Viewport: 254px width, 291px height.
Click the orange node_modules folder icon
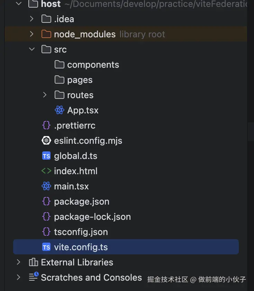(46, 34)
